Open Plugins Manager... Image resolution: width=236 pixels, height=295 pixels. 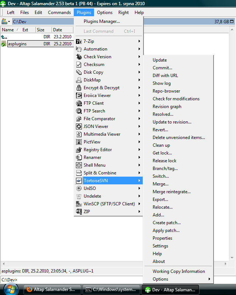pos(101,21)
